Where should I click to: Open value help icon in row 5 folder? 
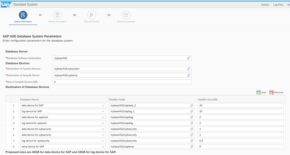[x=192, y=129]
